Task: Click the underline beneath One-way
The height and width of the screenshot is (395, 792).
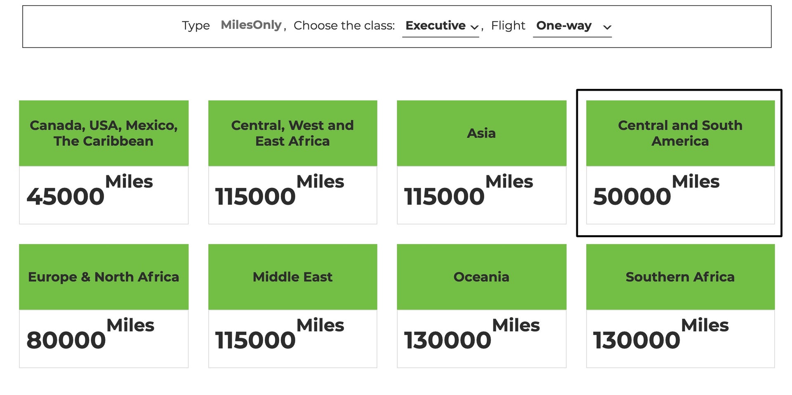Action: [572, 37]
